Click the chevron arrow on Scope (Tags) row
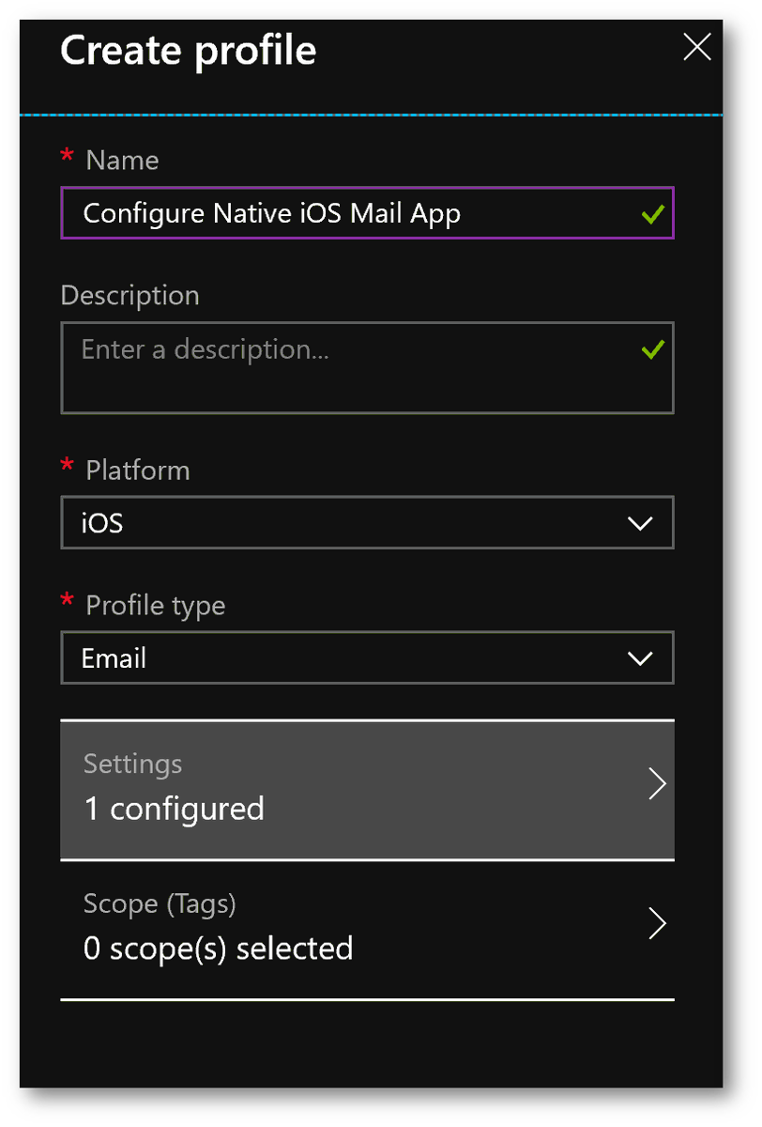This screenshot has width=762, height=1127. [x=658, y=923]
